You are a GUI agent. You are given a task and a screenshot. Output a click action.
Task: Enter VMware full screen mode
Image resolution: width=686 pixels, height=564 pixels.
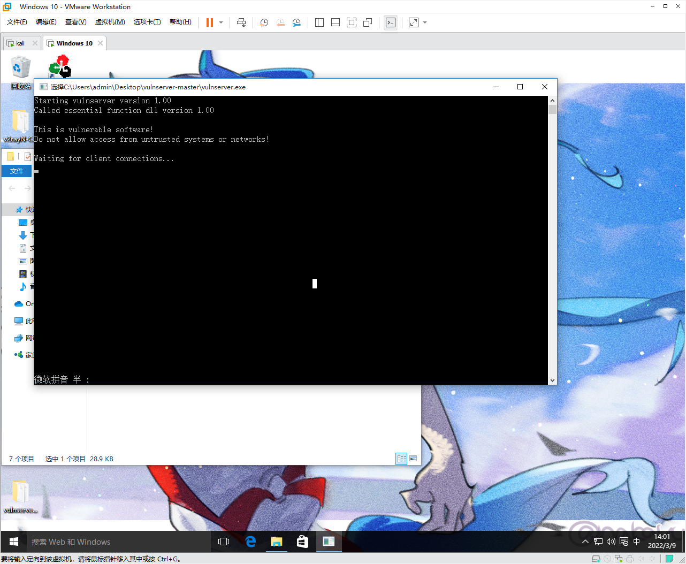(x=352, y=22)
